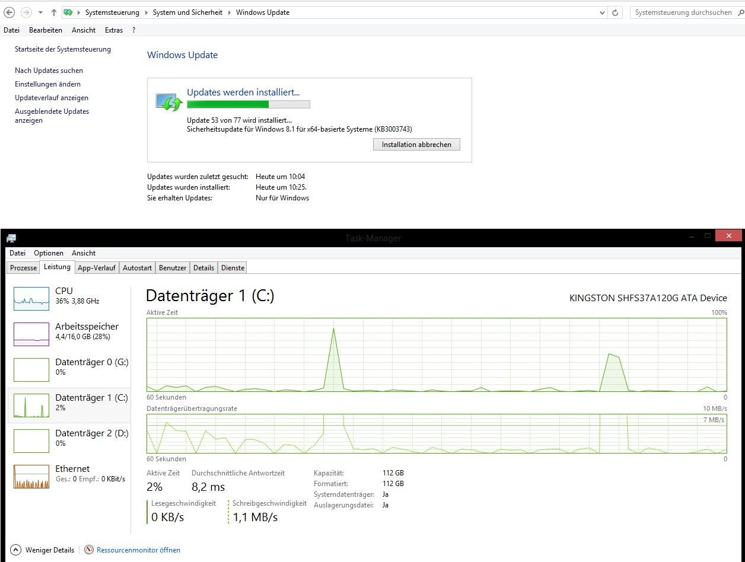Viewport: 745px width, 562px height.
Task: Open the Extras menu
Action: point(114,30)
